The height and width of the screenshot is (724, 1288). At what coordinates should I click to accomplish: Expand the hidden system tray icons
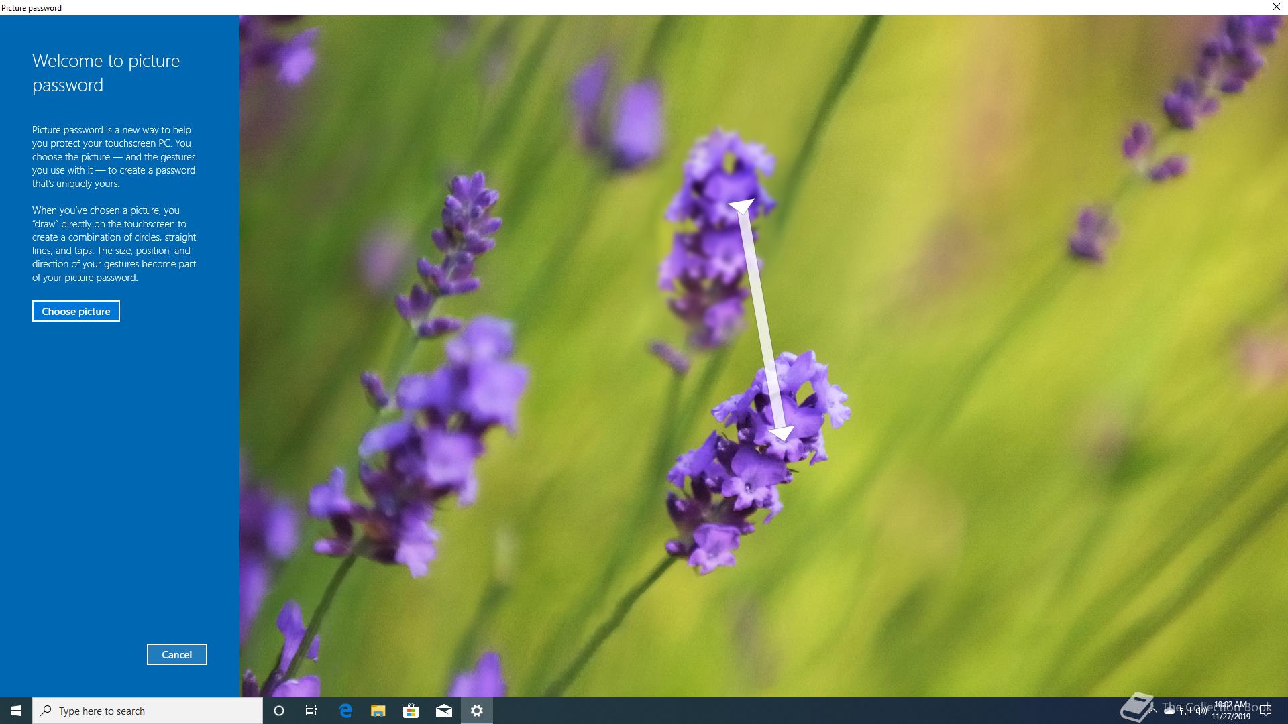tap(1153, 711)
